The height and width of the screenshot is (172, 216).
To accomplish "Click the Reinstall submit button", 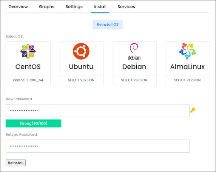I will click(16, 163).
